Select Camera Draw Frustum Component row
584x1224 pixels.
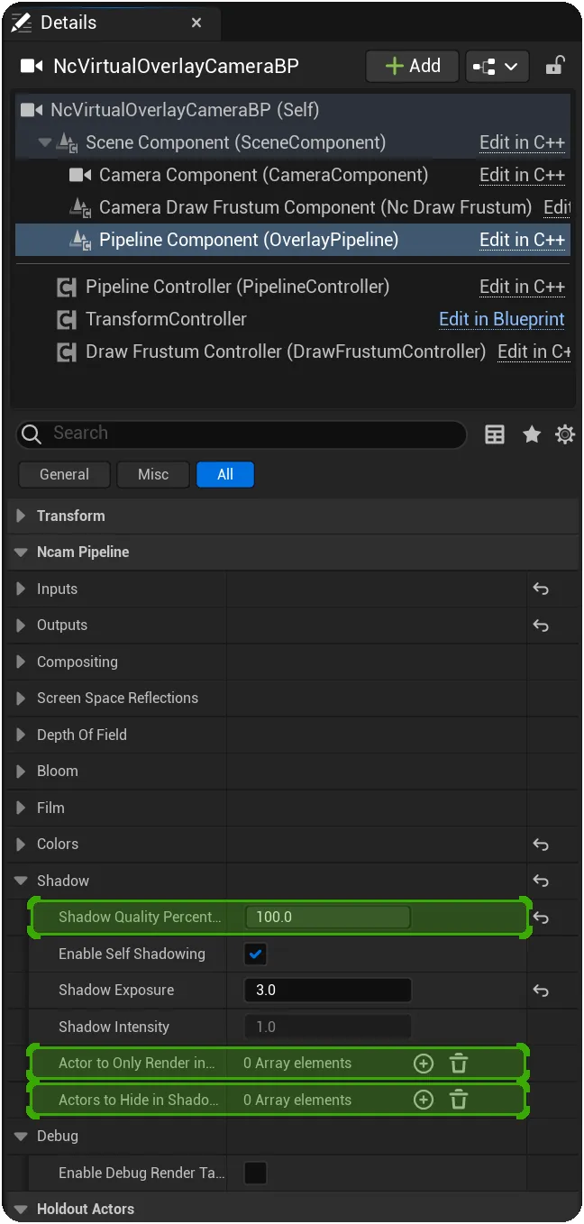[x=293, y=207]
